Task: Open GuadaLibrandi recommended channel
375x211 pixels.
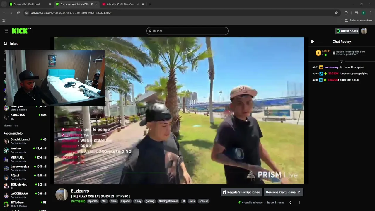Action: pos(25,141)
